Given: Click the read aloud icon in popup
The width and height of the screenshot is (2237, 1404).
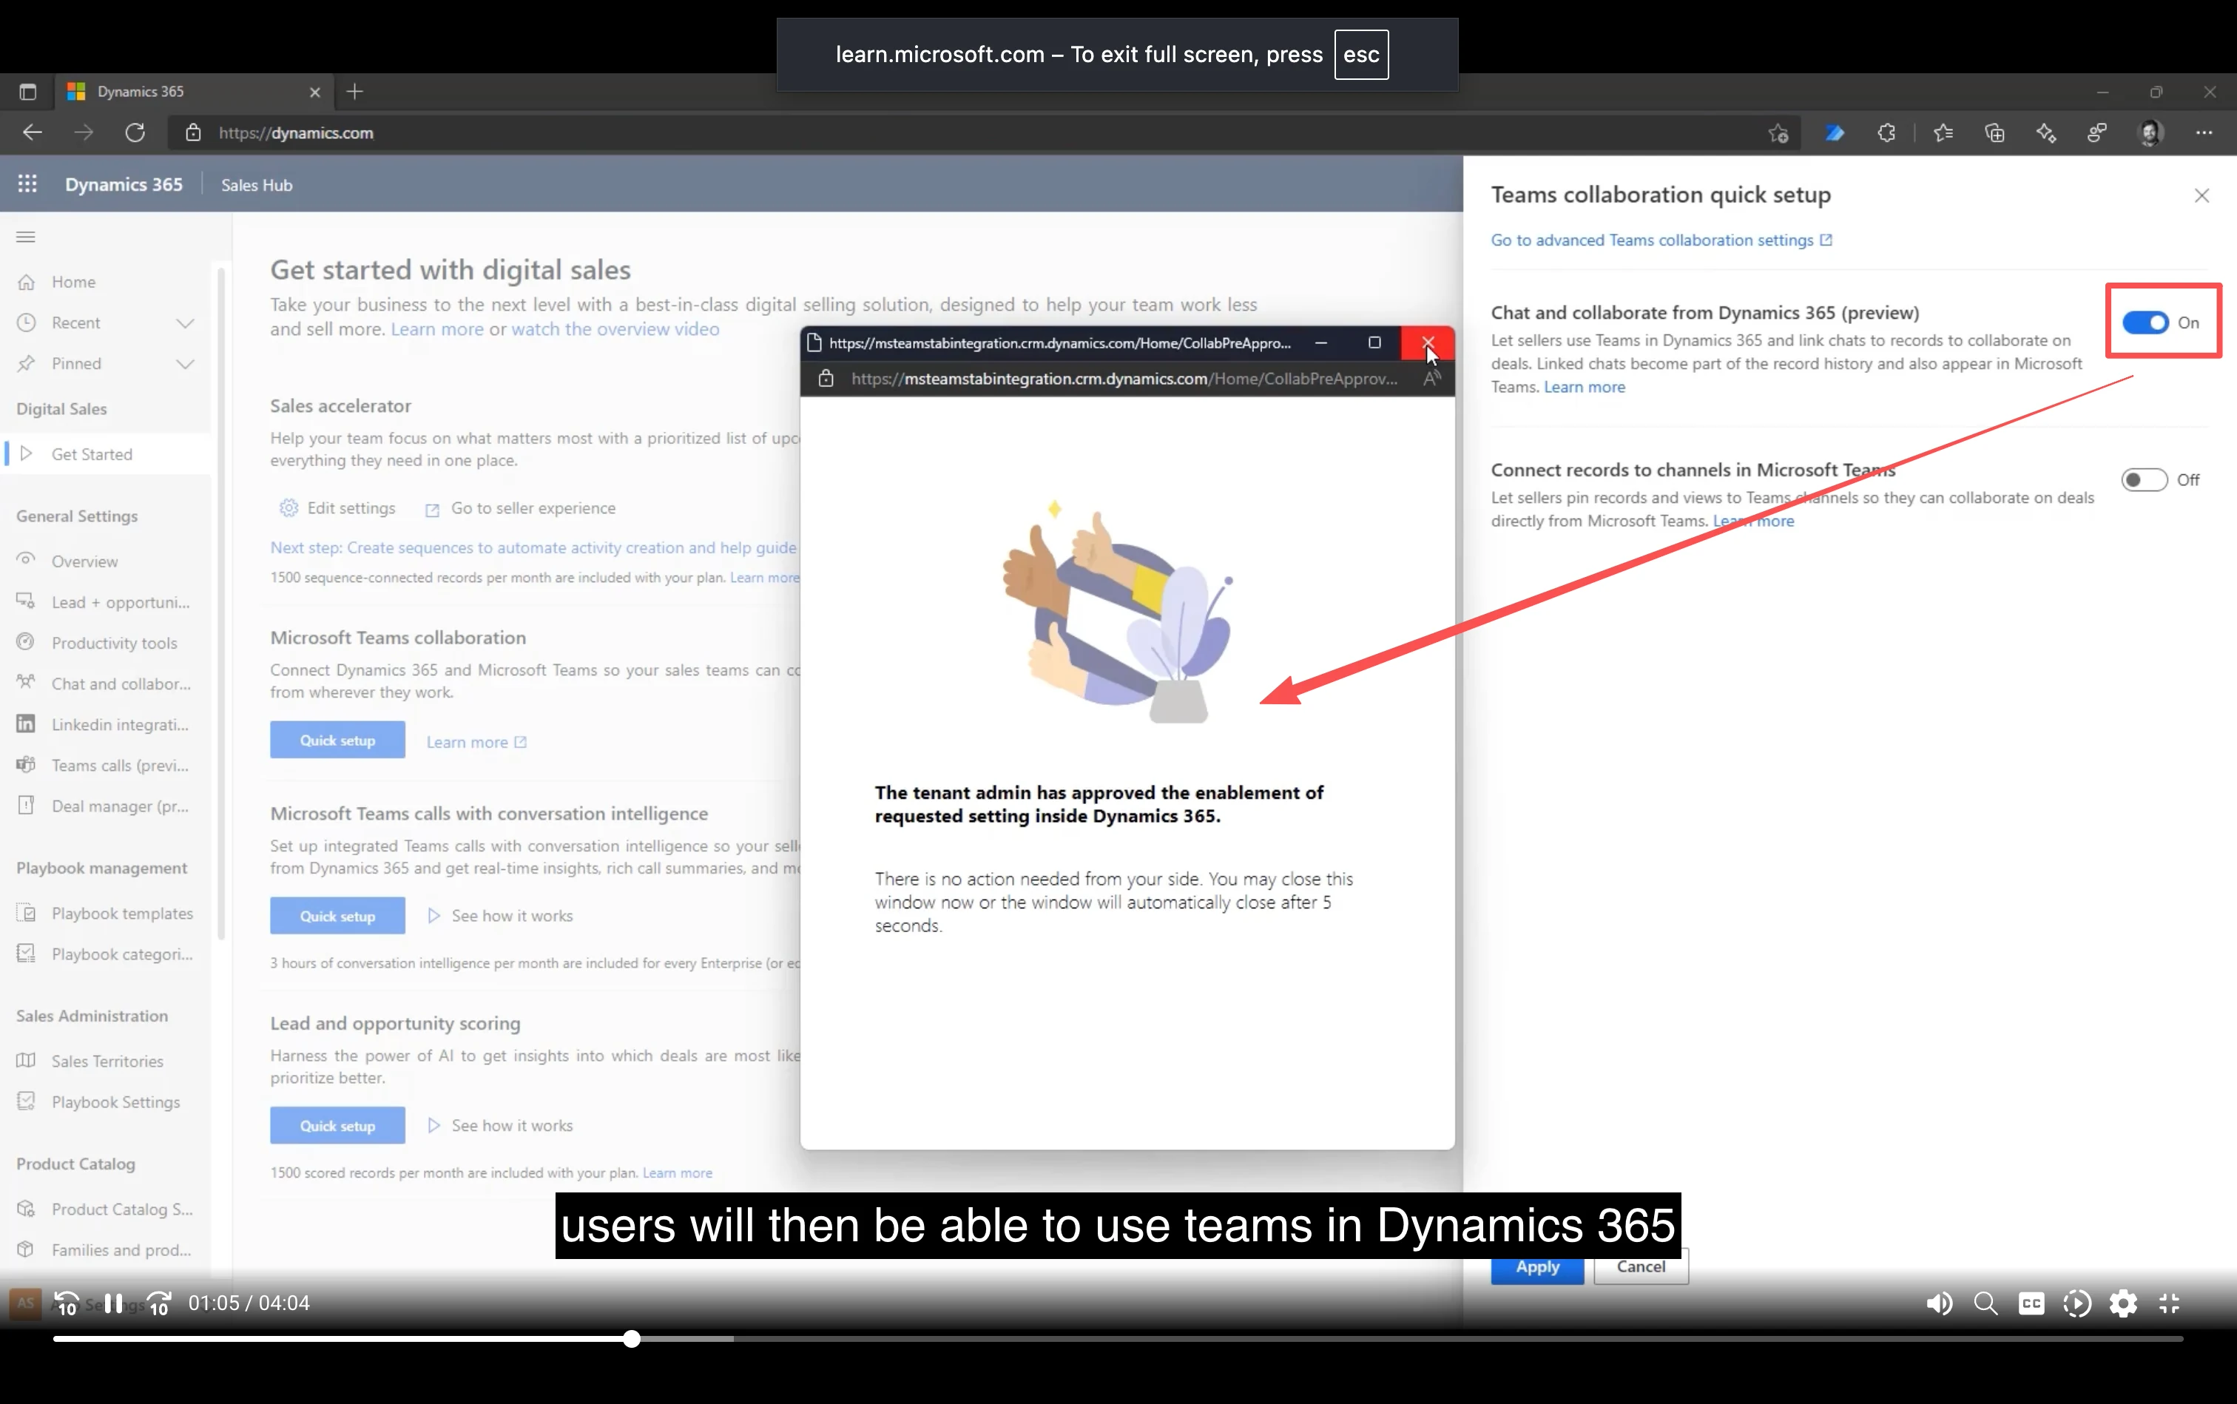Looking at the screenshot, I should coord(1432,379).
